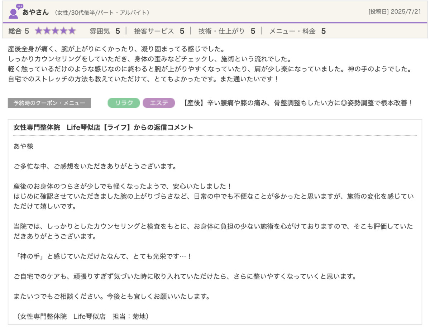Click the 【産後】 coupon menu title
This screenshot has height=327, width=430.
tap(297, 103)
